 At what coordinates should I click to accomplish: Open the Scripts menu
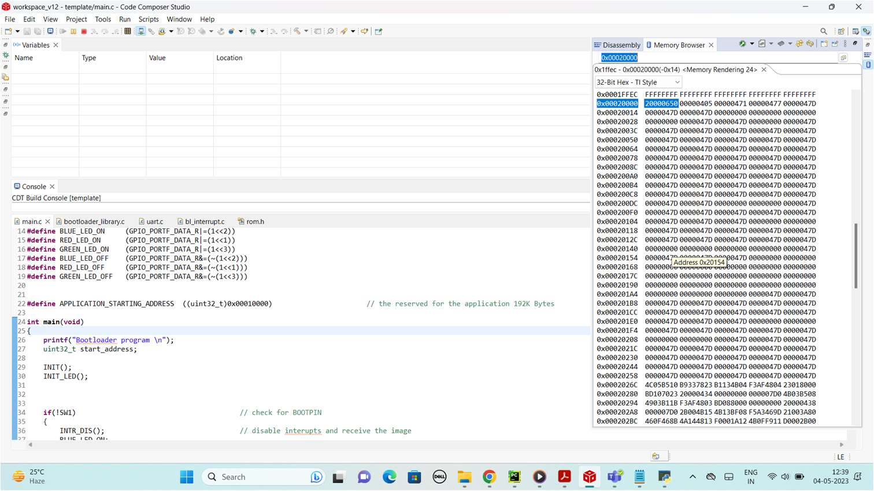pyautogui.click(x=149, y=19)
